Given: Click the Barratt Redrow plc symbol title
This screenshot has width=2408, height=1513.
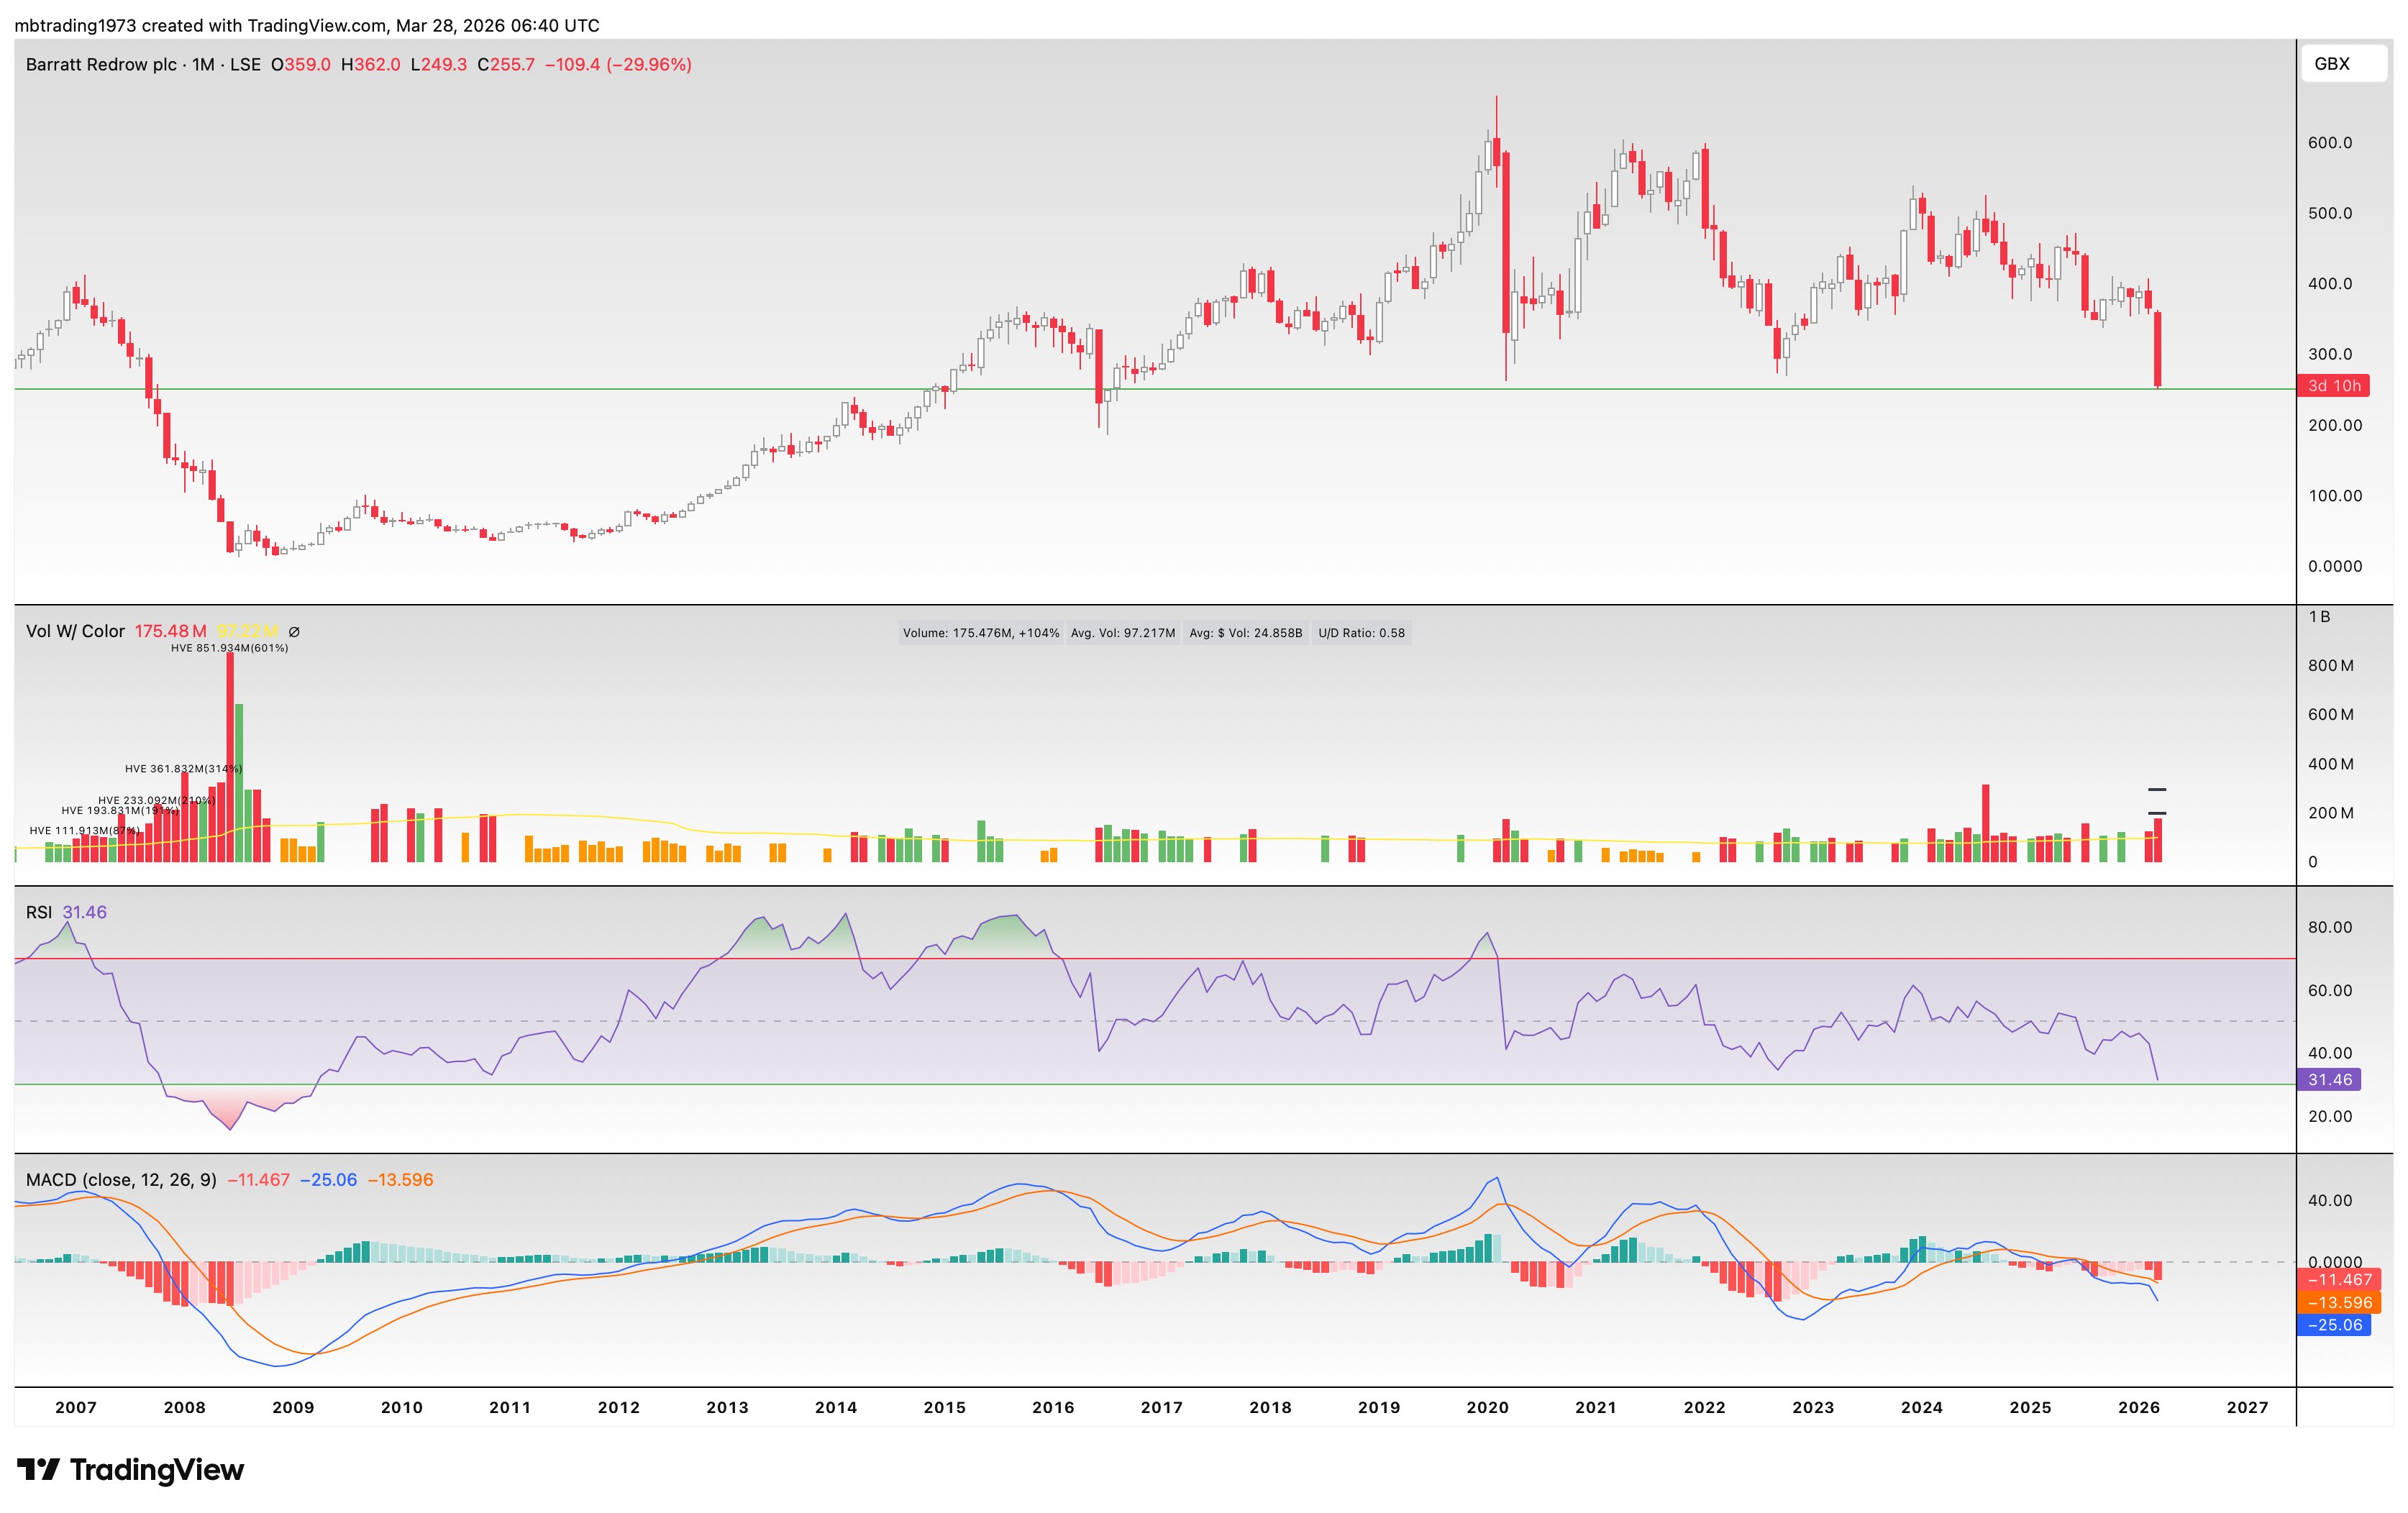Looking at the screenshot, I should [x=101, y=64].
